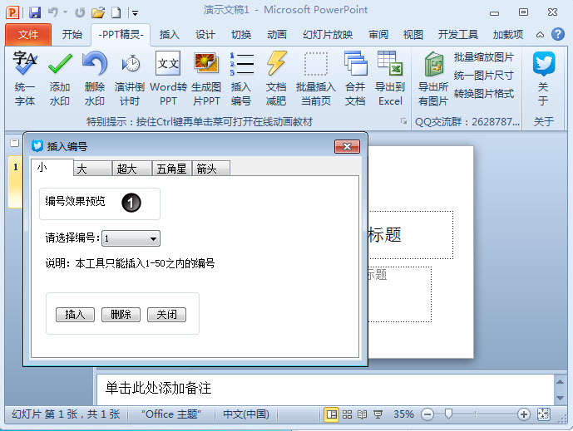573x431 pixels.
Task: Switch to the 开始 Home tab
Action: 72,35
